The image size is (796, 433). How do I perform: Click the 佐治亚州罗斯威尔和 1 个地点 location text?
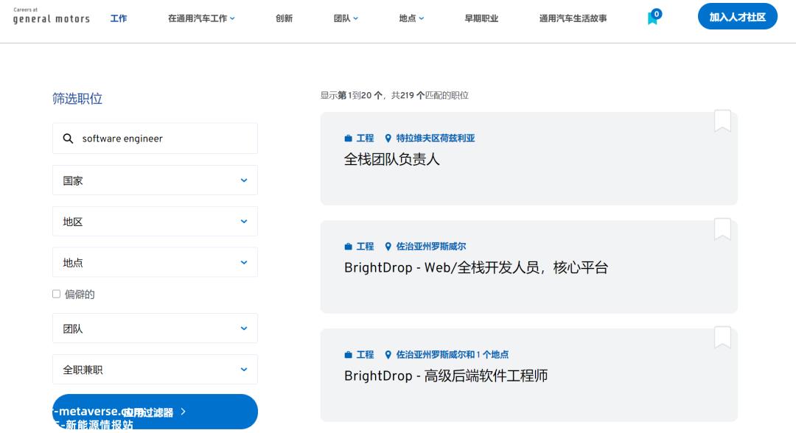[453, 354]
